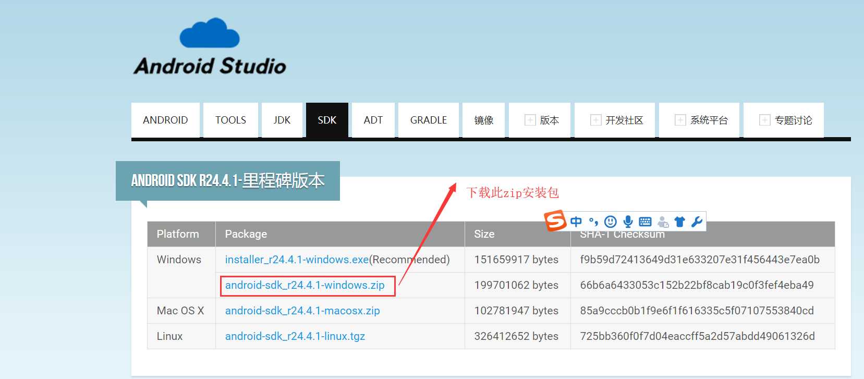This screenshot has width=864, height=379.
Task: Toggle the punctuation mode in the IME bar
Action: [x=593, y=222]
